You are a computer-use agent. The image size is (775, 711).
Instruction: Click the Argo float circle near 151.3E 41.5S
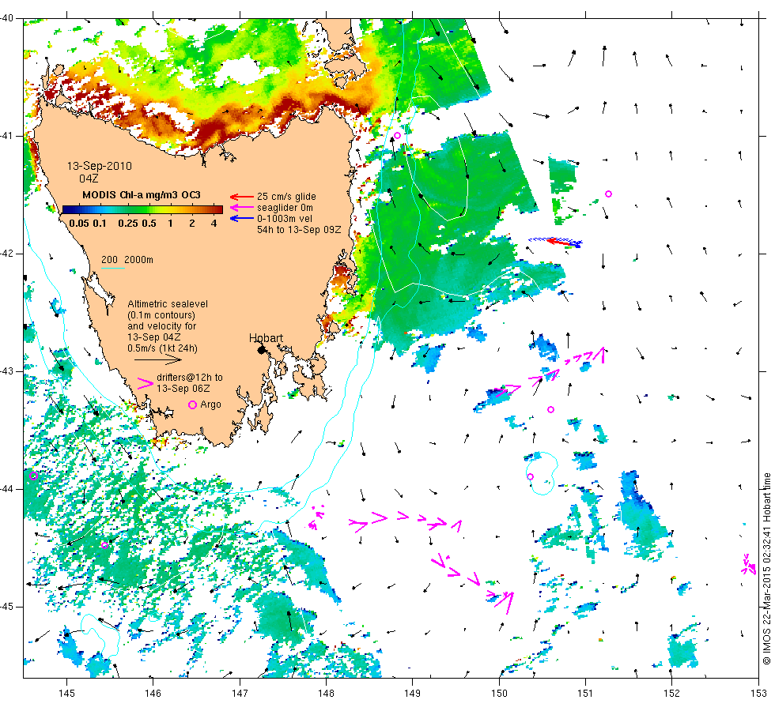pyautogui.click(x=608, y=194)
